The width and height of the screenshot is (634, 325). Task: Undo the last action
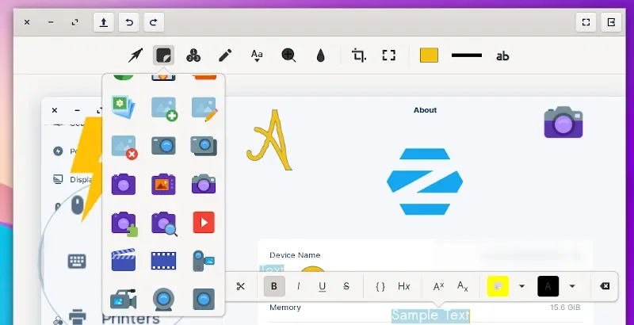tap(129, 22)
